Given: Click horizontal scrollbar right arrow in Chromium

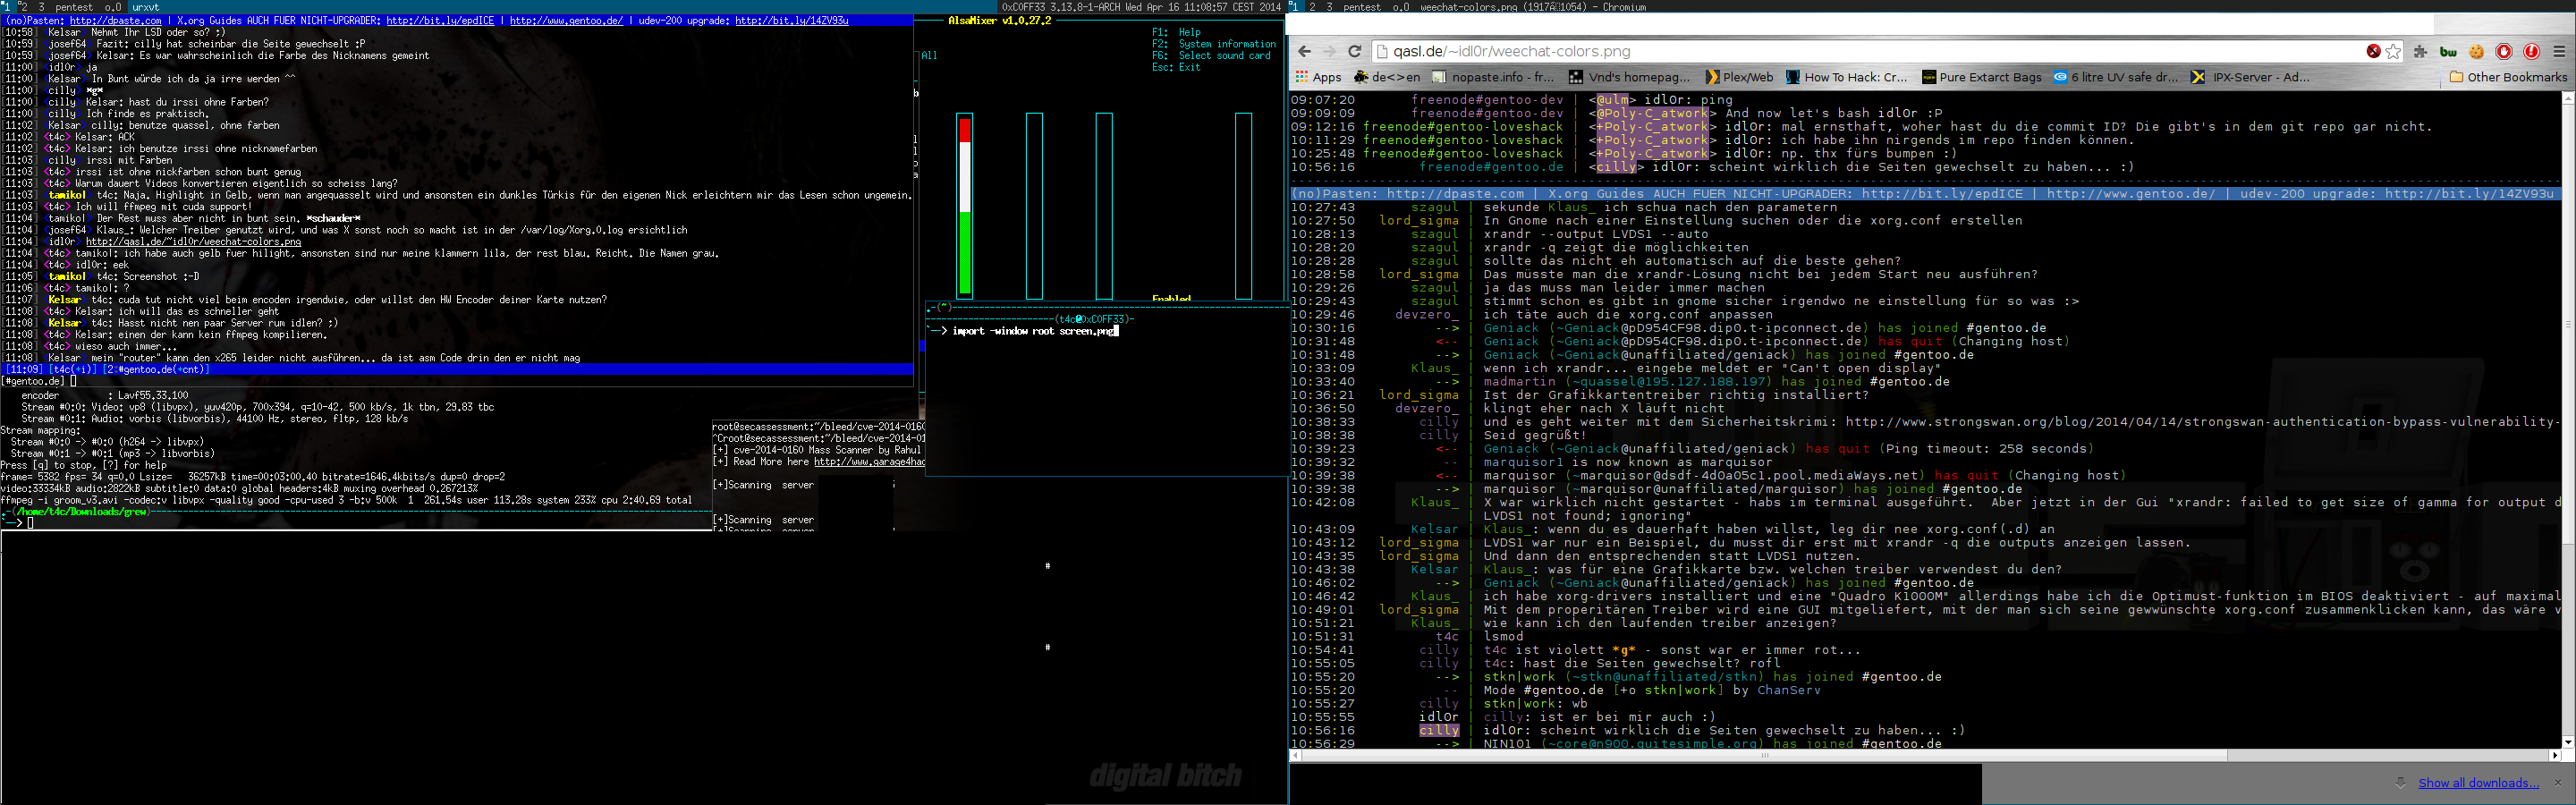Looking at the screenshot, I should [2555, 756].
